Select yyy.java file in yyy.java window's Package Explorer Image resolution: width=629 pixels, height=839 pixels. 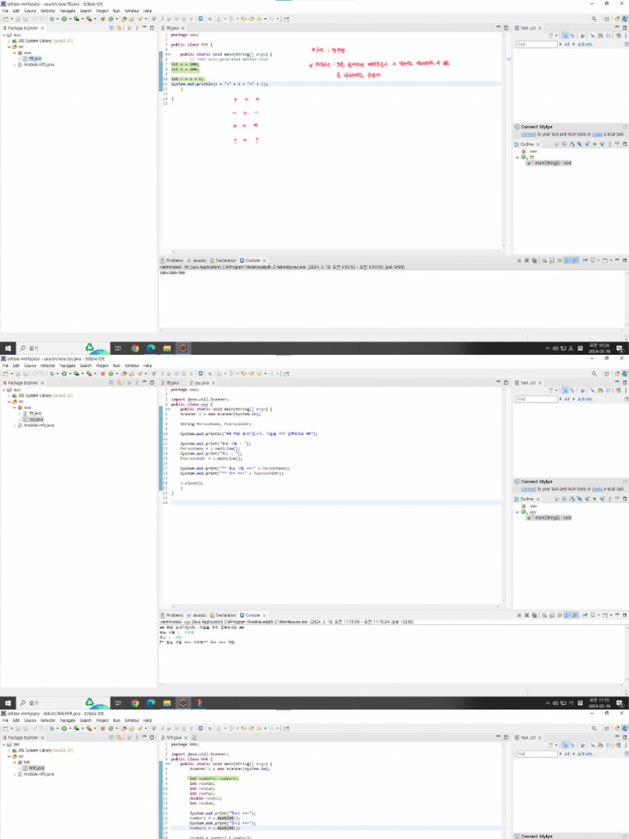pyautogui.click(x=36, y=419)
